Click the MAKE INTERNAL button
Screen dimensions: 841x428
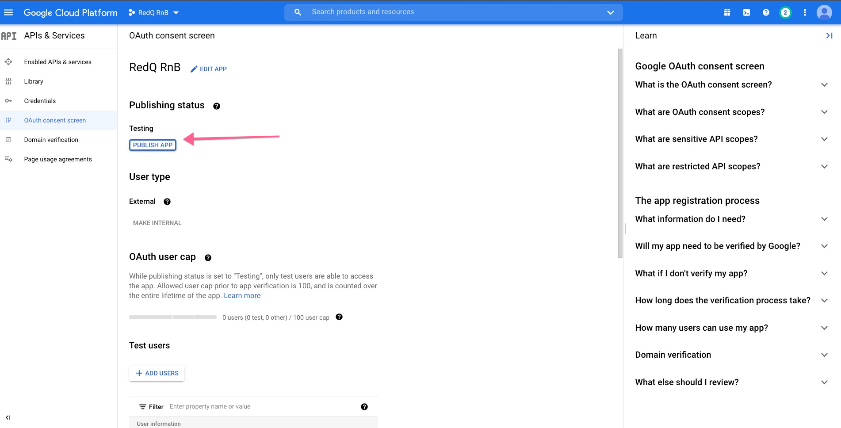click(157, 223)
